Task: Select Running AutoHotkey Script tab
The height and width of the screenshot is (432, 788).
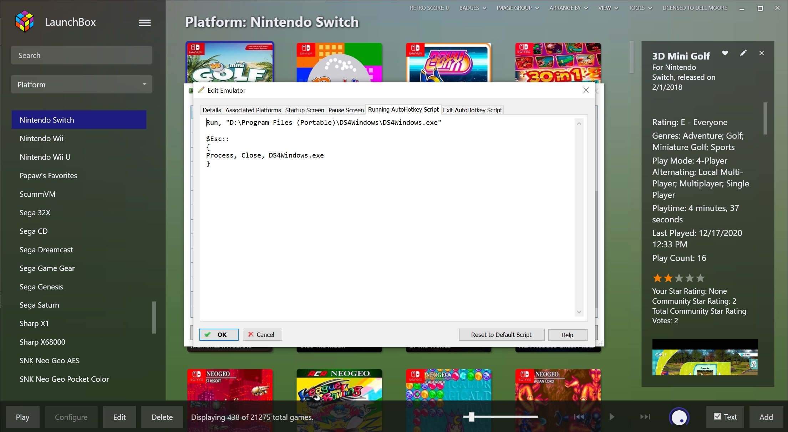Action: pyautogui.click(x=403, y=109)
